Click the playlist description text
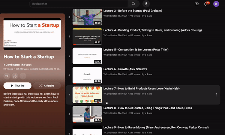 (x=31, y=99)
